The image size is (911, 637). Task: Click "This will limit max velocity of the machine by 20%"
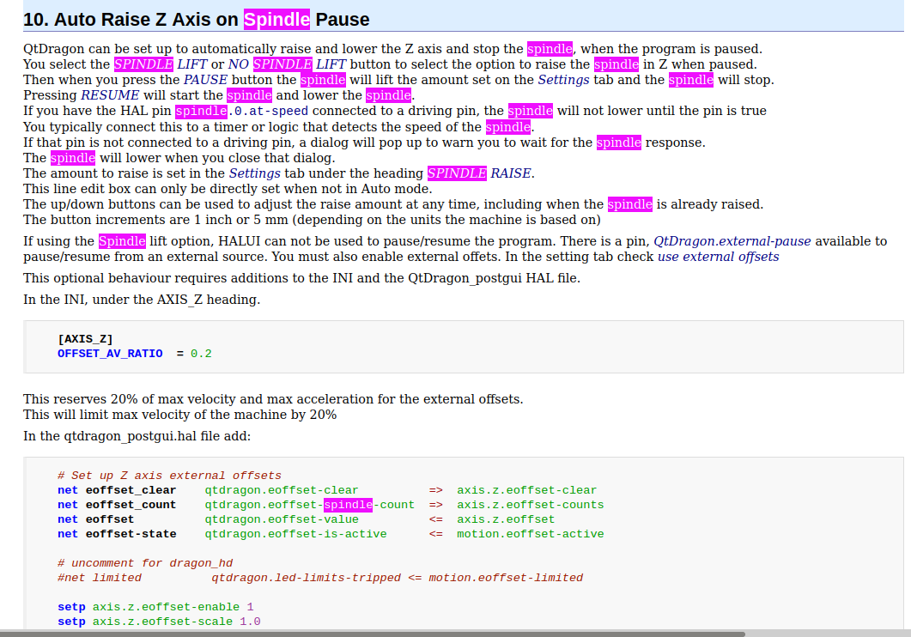(x=180, y=415)
